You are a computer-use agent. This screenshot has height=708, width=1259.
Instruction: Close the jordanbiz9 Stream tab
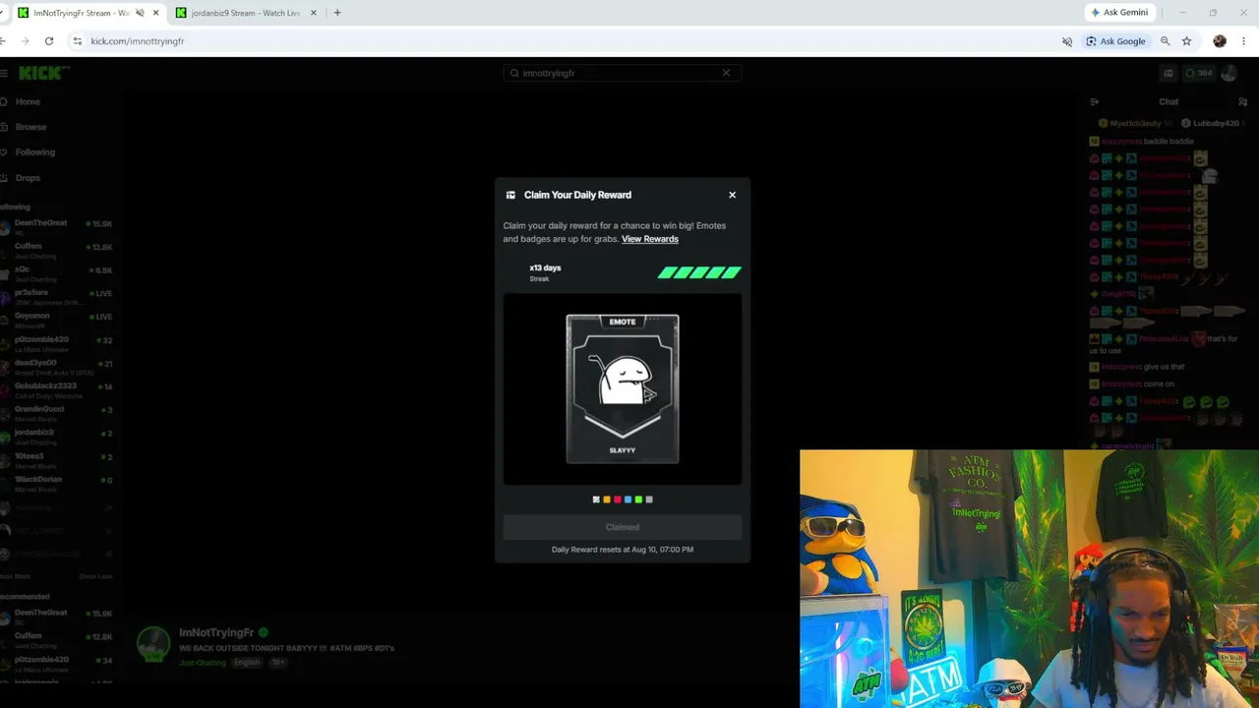click(x=314, y=13)
